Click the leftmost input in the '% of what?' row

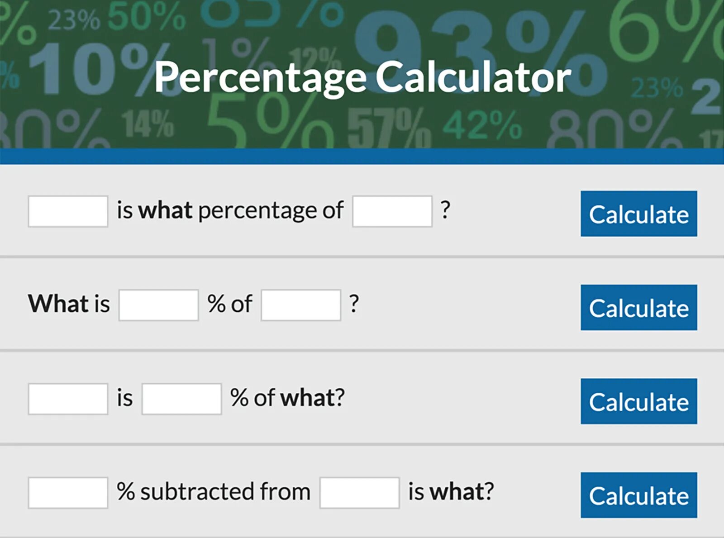pos(68,399)
